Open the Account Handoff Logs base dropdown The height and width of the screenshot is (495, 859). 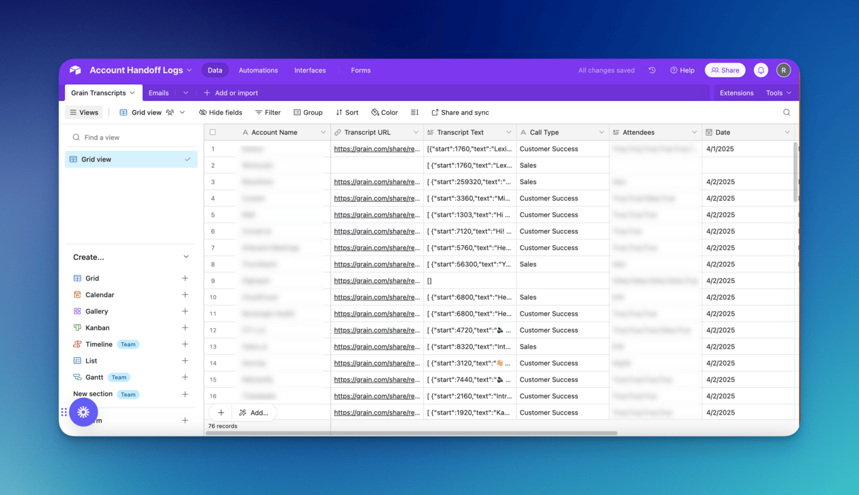tap(189, 70)
